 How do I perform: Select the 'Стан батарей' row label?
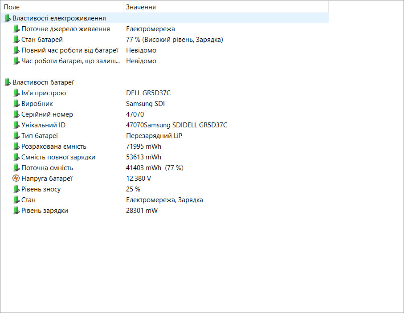pos(42,40)
